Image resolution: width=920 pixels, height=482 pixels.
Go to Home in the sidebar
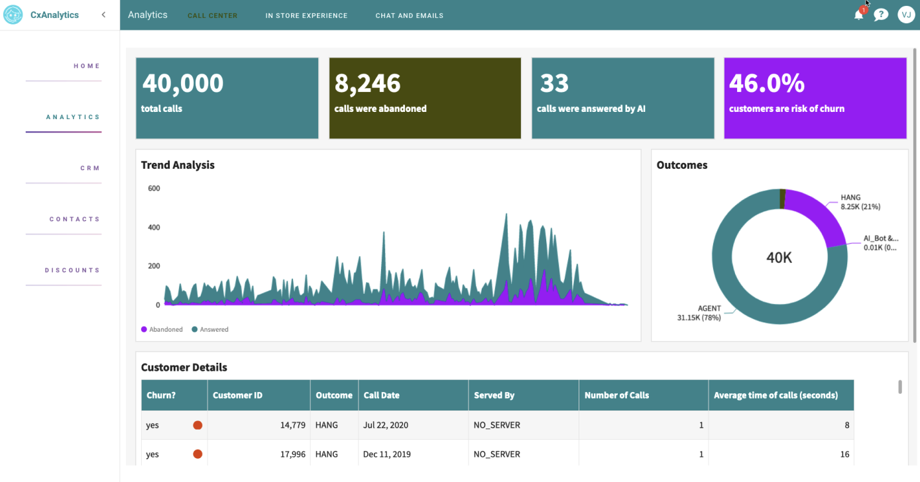coord(87,66)
